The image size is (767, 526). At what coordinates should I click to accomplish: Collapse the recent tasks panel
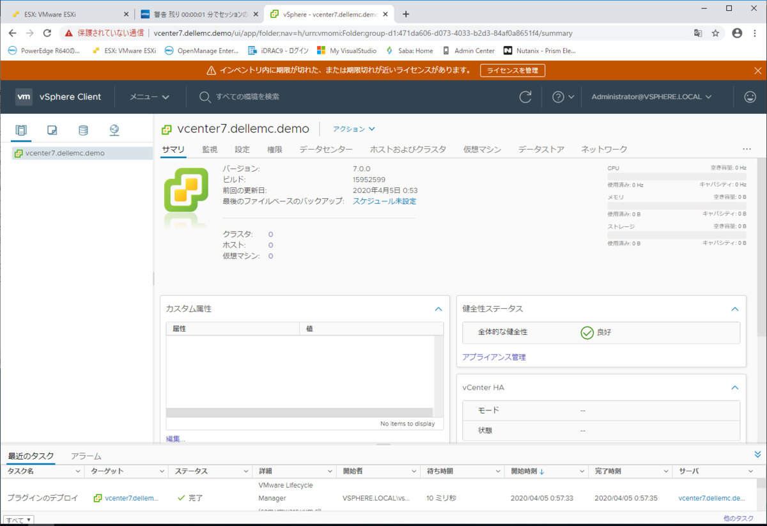(x=758, y=454)
